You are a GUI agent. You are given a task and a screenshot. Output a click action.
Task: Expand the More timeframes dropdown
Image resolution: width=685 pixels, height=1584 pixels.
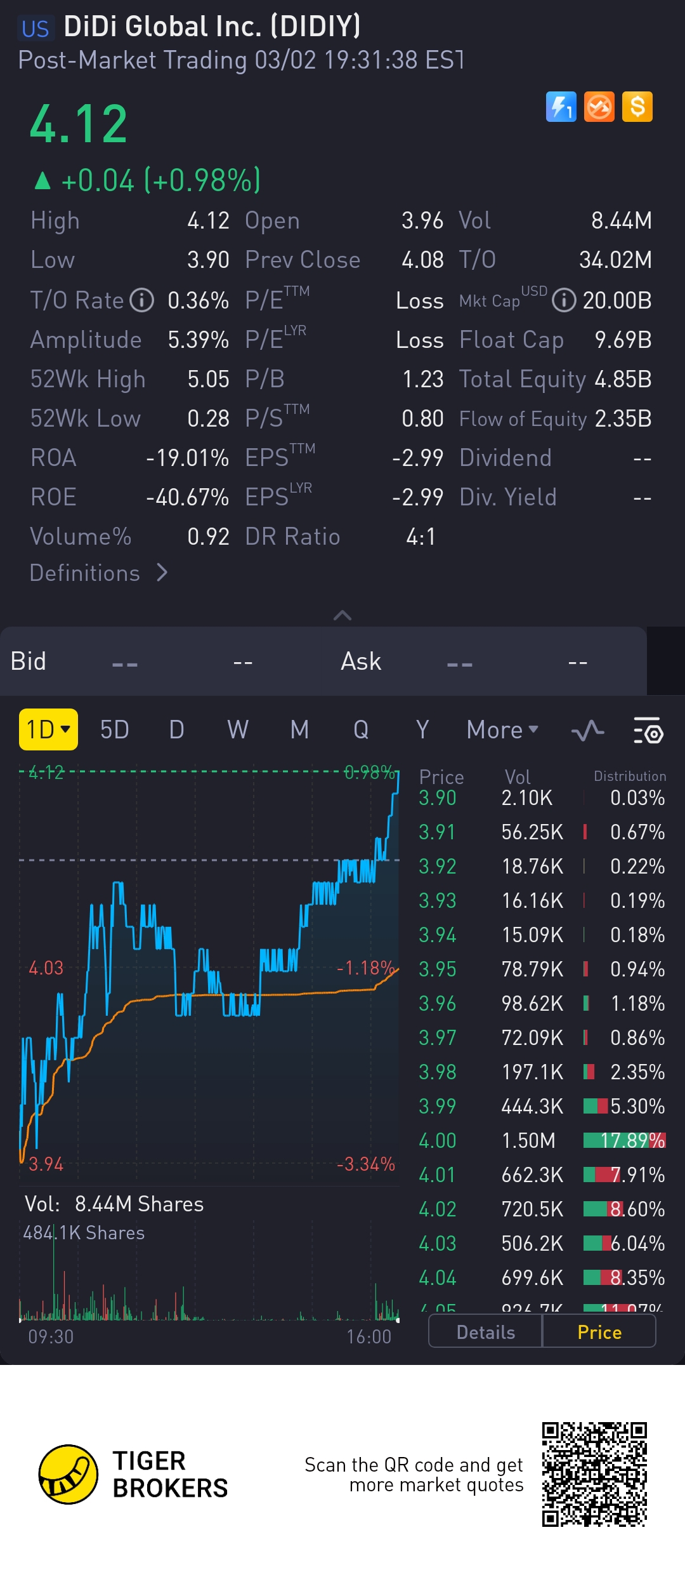point(502,730)
